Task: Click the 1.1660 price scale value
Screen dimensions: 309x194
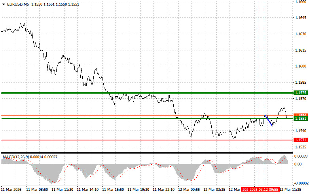Action: pyautogui.click(x=301, y=2)
